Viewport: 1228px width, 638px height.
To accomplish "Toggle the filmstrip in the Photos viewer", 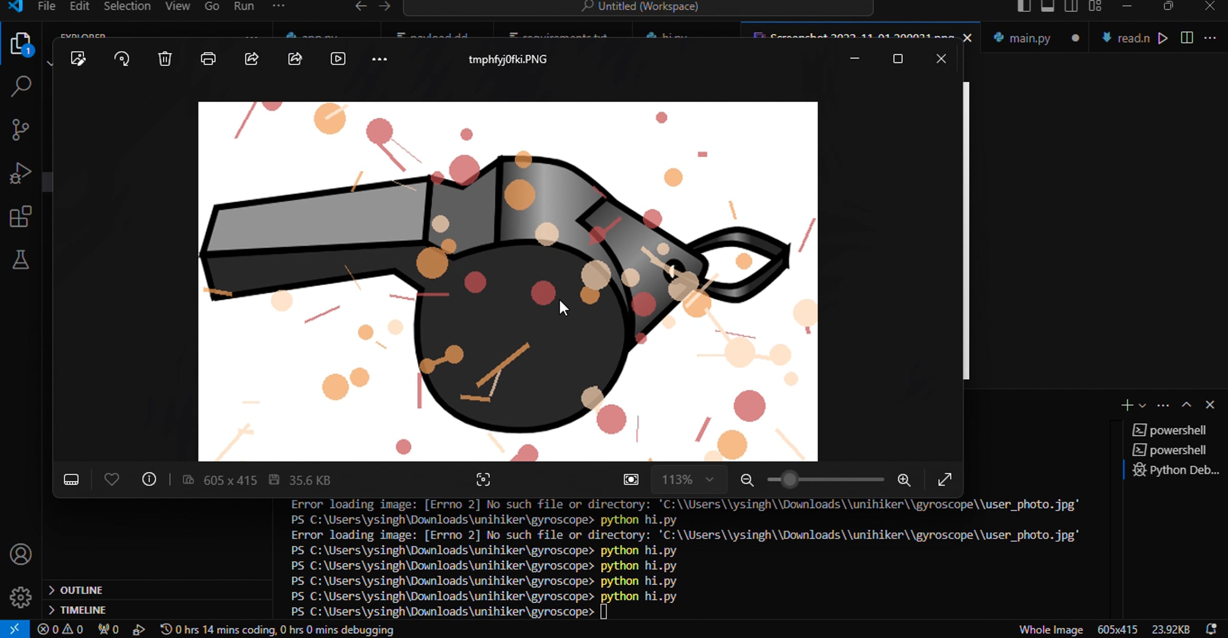I will coord(71,480).
